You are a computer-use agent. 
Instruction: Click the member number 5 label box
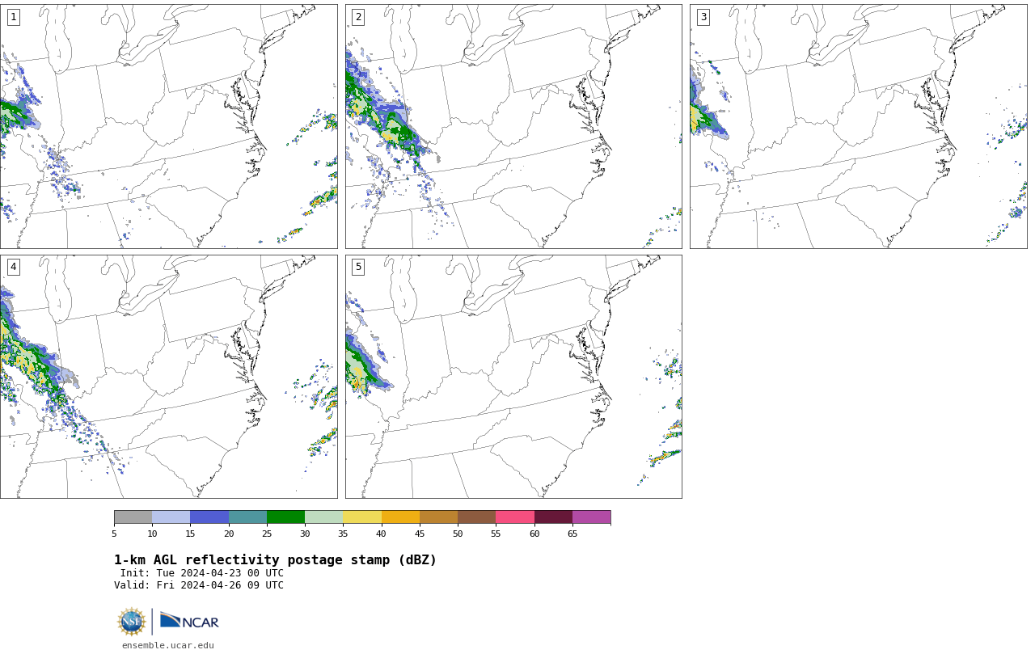[358, 267]
